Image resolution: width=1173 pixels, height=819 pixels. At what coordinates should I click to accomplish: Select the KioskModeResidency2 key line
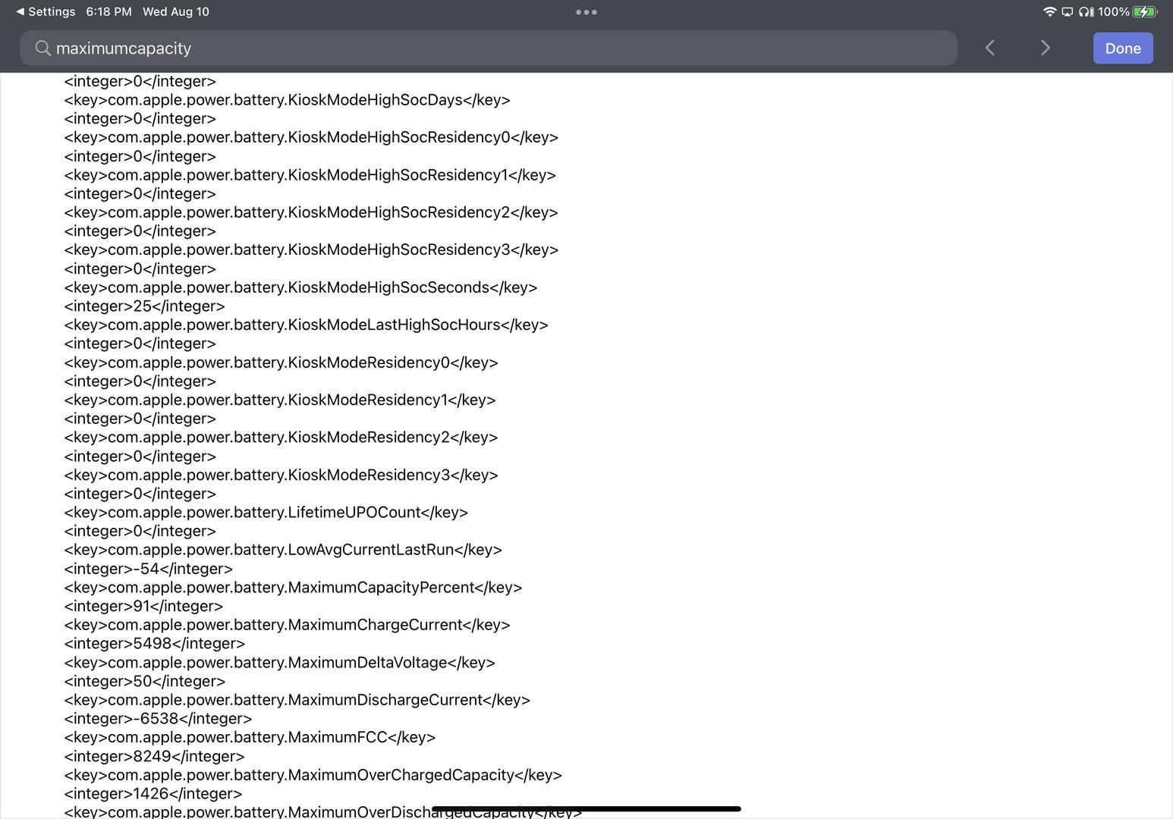(x=281, y=438)
